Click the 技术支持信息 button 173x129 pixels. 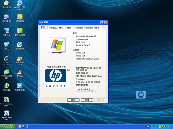(x=86, y=89)
